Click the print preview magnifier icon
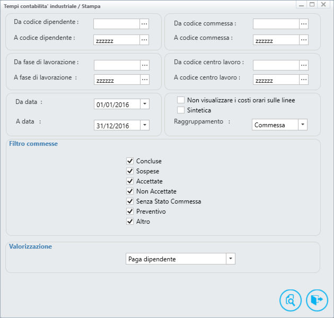The image size is (334, 318). (291, 301)
